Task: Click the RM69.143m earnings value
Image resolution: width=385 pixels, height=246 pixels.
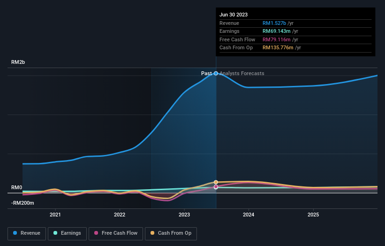Action: coord(277,31)
